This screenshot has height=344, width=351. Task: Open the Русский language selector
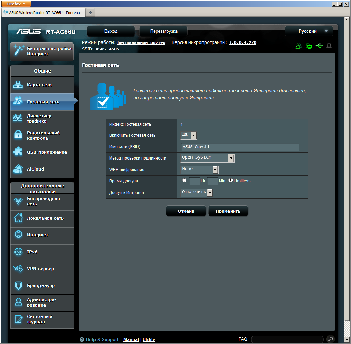click(x=309, y=31)
